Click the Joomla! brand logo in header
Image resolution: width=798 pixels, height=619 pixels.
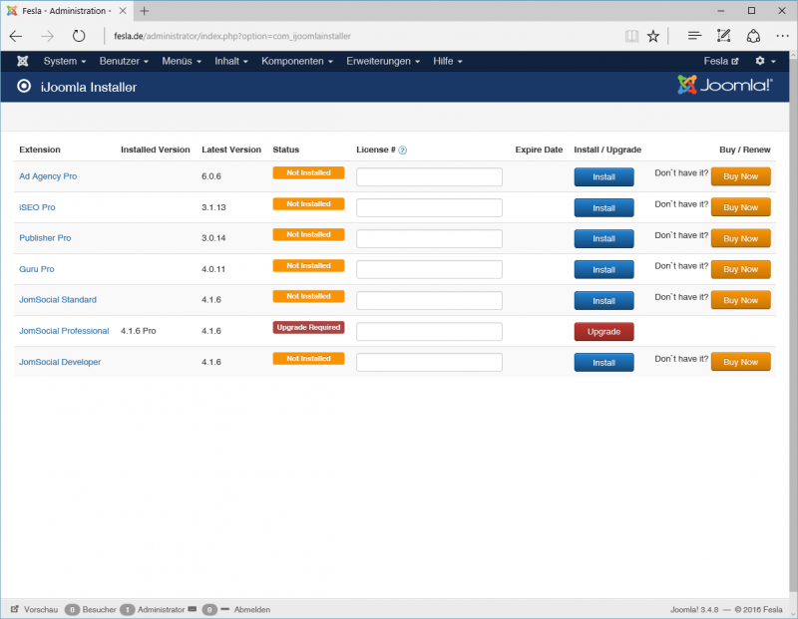[725, 85]
